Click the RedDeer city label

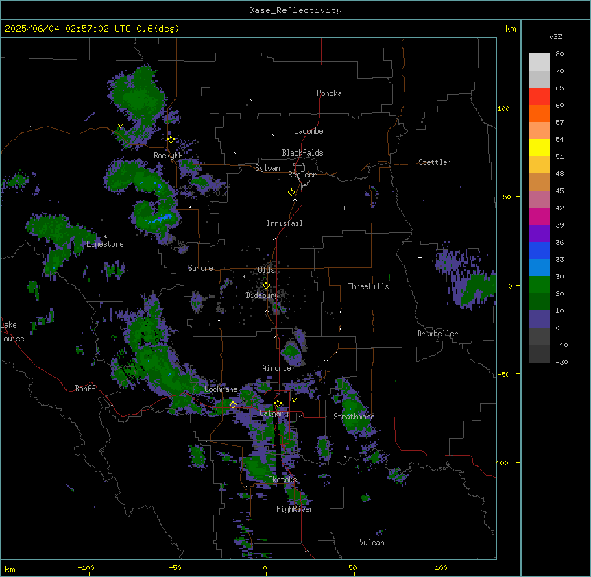(302, 175)
